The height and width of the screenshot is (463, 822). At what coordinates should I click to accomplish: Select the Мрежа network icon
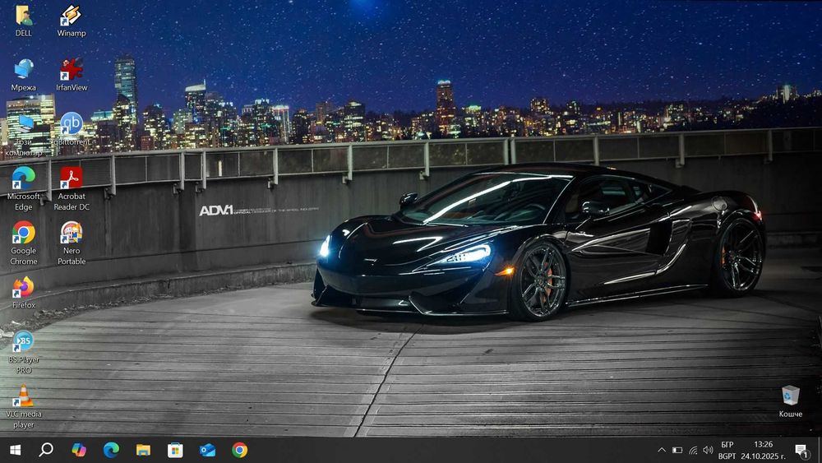tap(23, 75)
